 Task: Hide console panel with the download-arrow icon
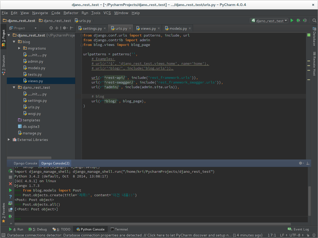[308, 163]
